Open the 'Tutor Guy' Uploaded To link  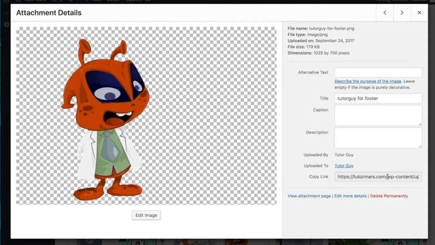tap(344, 166)
